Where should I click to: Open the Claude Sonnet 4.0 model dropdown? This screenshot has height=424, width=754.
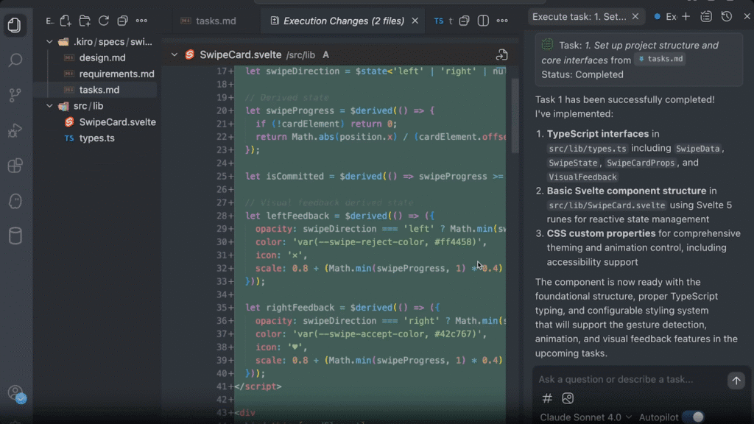(x=585, y=417)
